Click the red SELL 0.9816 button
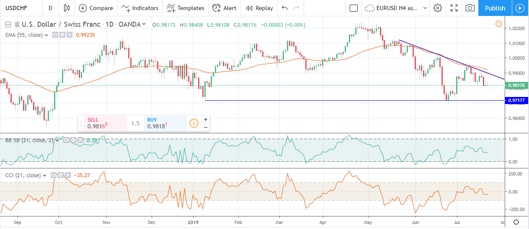Screen dimensions: 529x229 click(x=105, y=123)
